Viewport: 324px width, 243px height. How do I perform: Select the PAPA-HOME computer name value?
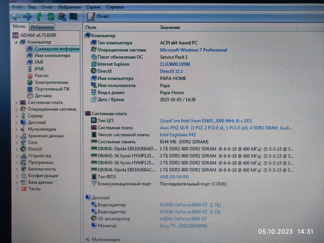pyautogui.click(x=173, y=78)
